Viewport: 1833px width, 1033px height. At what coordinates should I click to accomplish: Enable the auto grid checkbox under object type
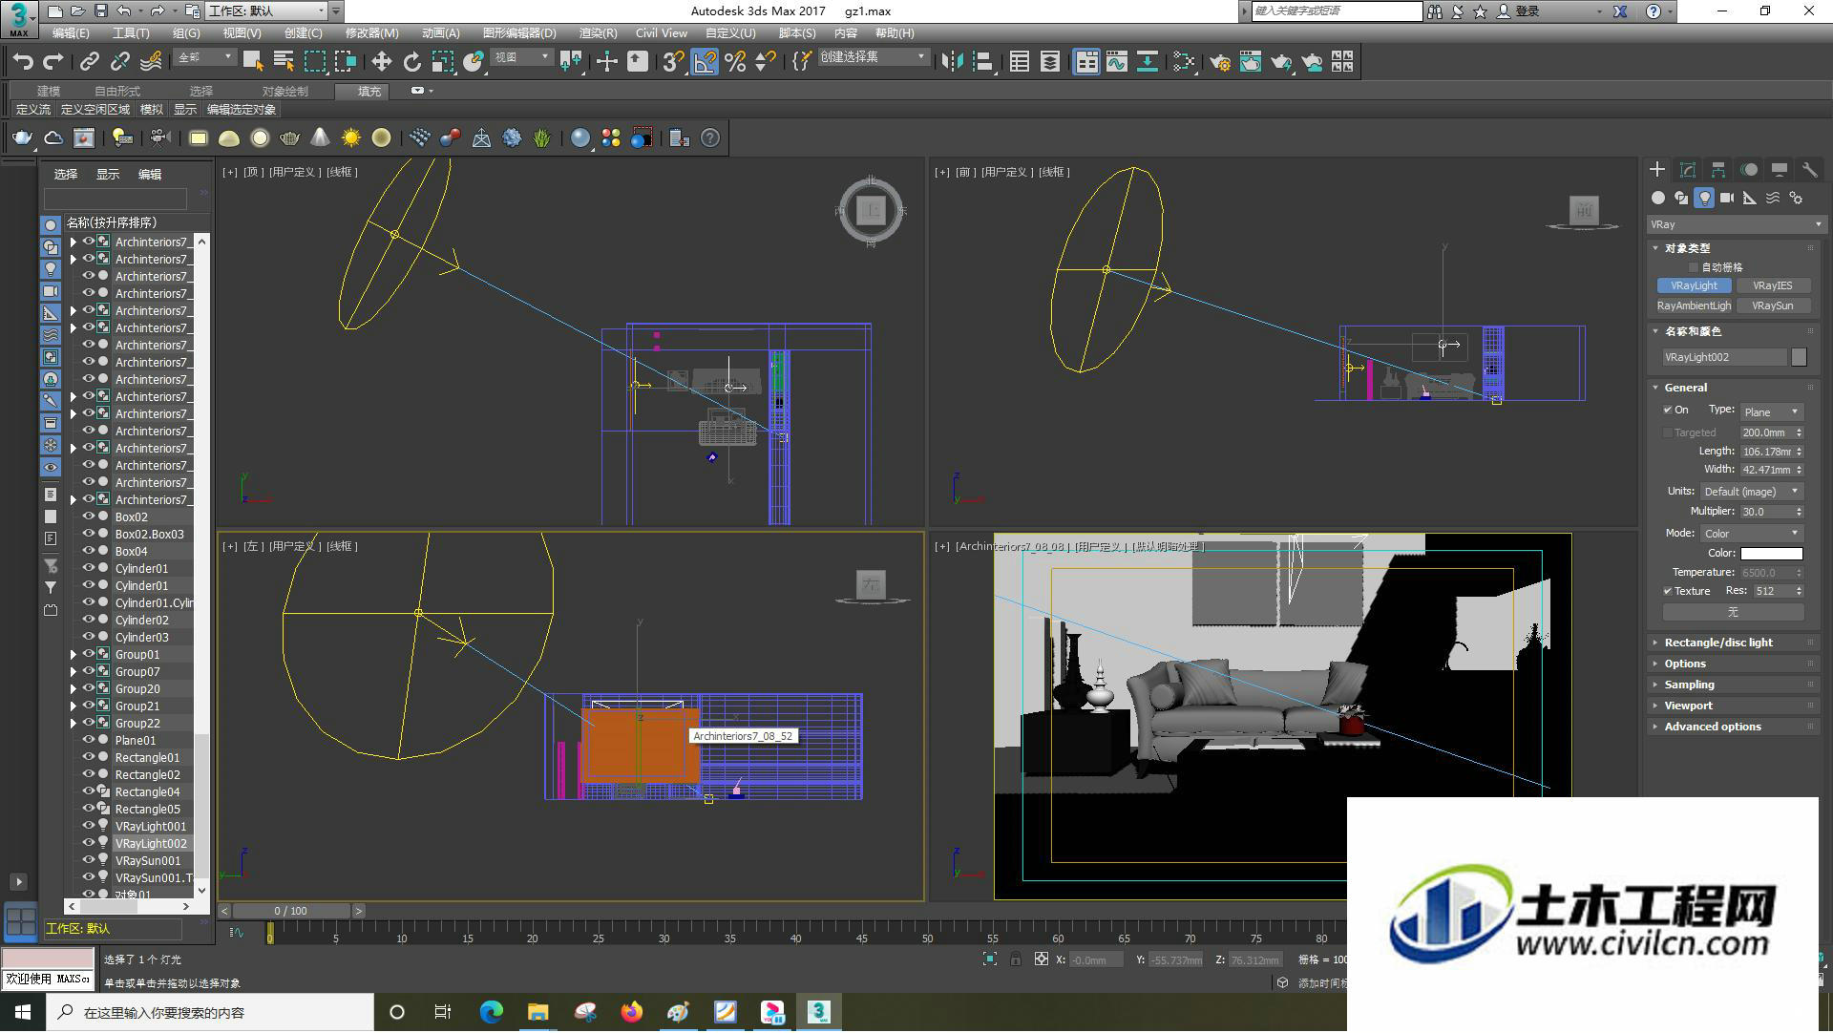(1695, 267)
